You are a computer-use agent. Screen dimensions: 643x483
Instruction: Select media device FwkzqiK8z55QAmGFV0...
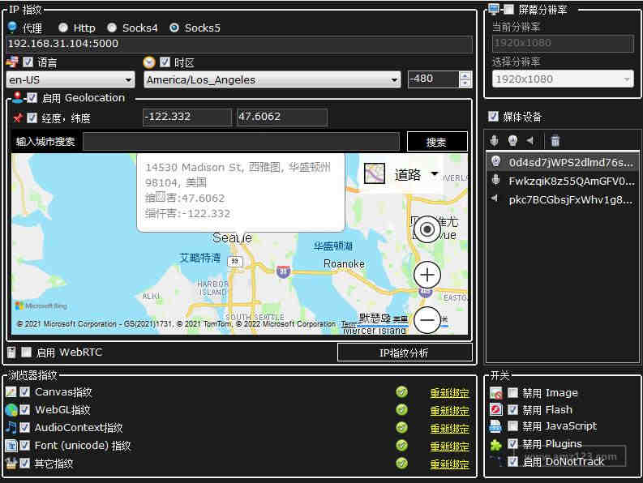pos(562,181)
